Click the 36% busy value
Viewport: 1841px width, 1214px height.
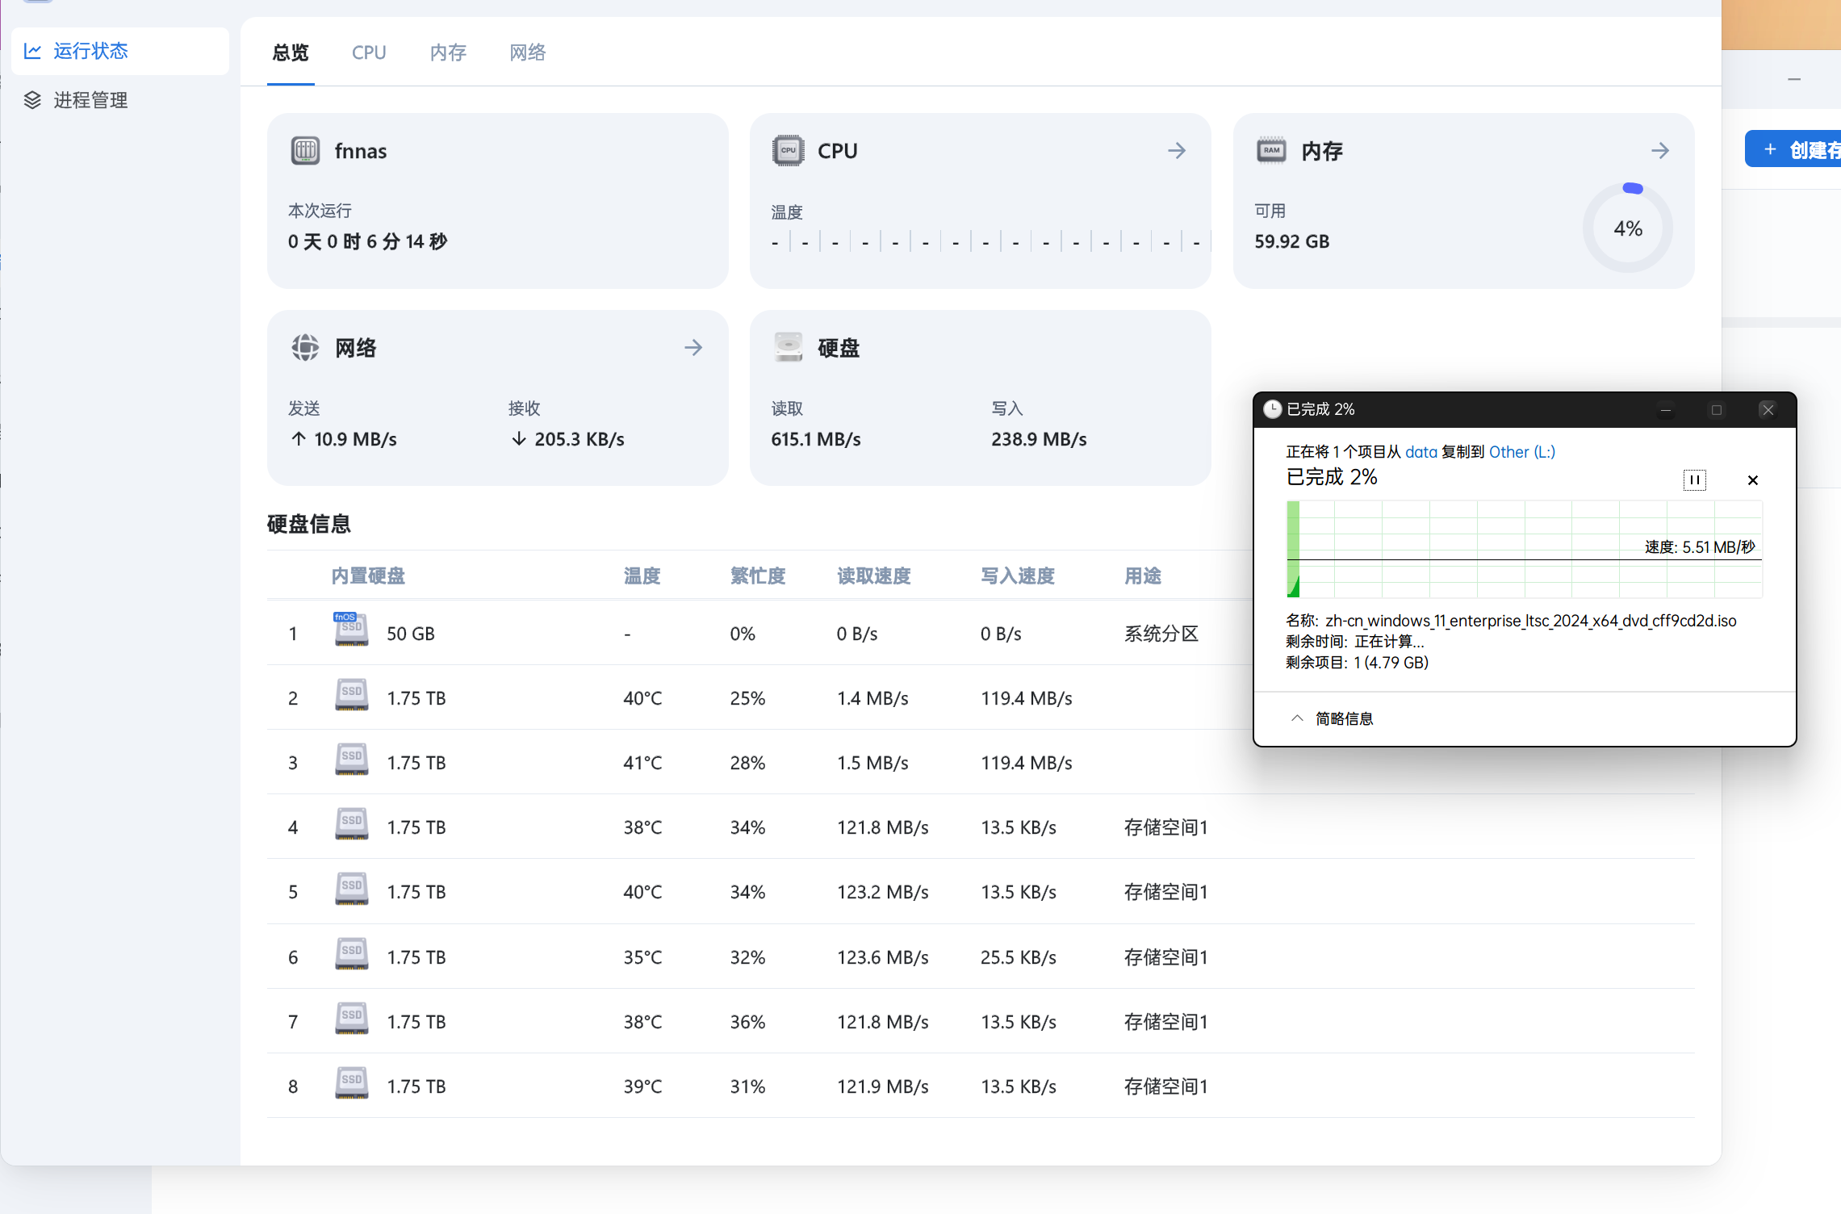(x=747, y=1022)
